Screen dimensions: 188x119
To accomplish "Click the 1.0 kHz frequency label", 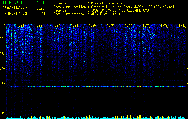I will click(x=2, y=54).
